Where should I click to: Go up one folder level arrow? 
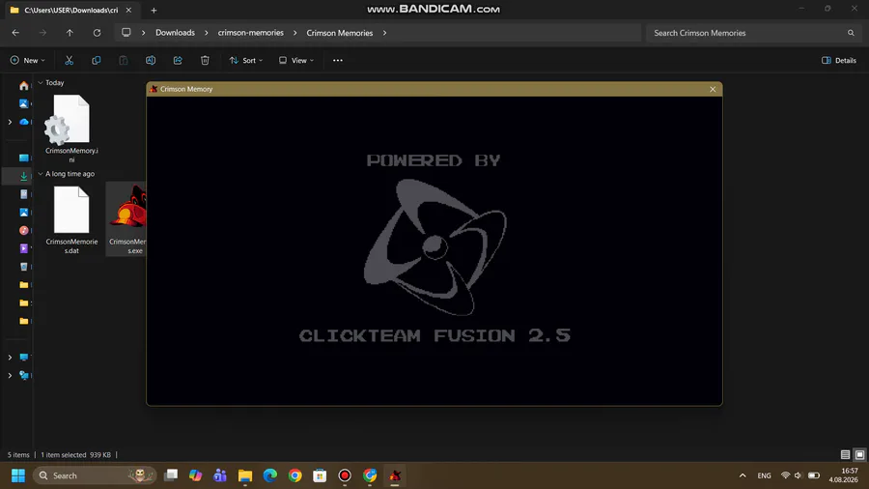70,33
